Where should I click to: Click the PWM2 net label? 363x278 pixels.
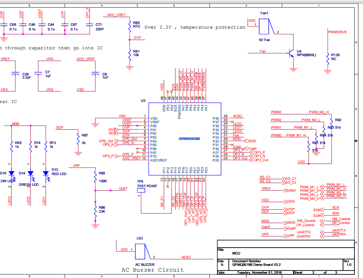coord(276,120)
